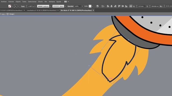Expand the opacity slider arrow

tap(82, 6)
